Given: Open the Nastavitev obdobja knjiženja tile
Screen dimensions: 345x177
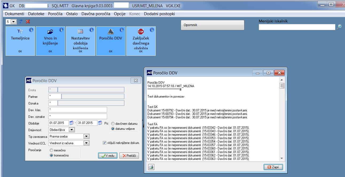Looking at the screenshot, I should pyautogui.click(x=81, y=41).
